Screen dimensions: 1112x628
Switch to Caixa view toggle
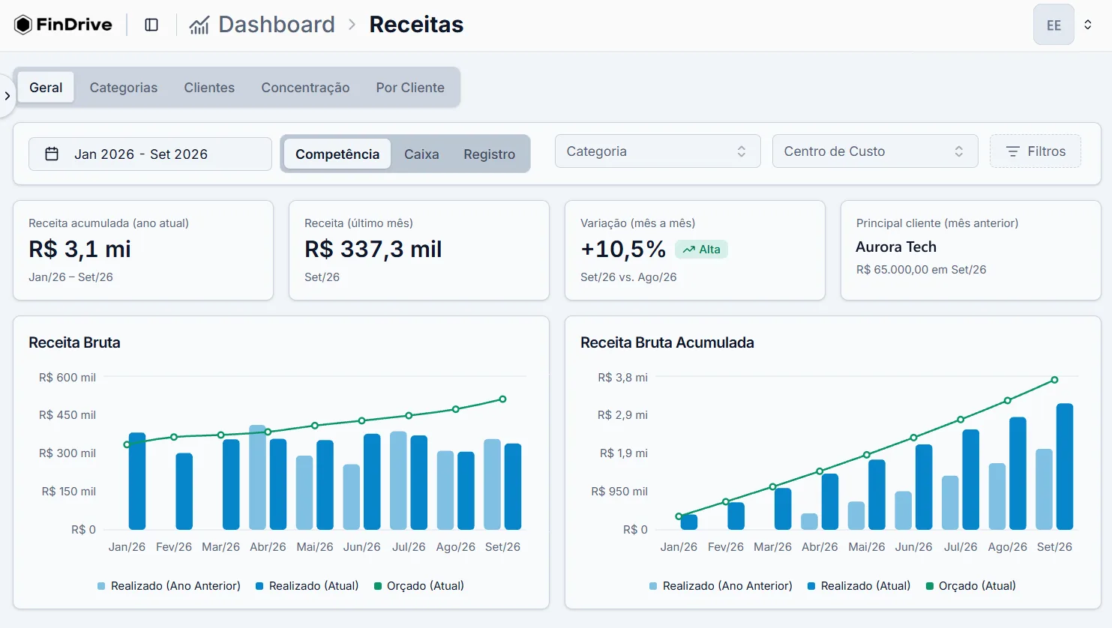tap(421, 154)
